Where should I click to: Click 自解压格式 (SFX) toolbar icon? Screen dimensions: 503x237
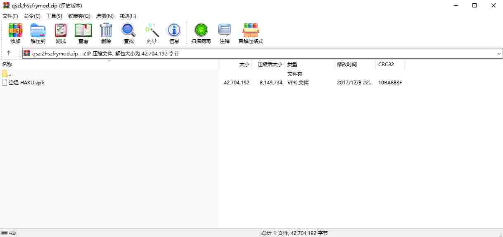251,31
